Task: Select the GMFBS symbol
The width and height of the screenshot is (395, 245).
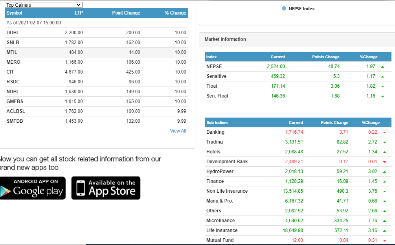Action: coord(15,101)
